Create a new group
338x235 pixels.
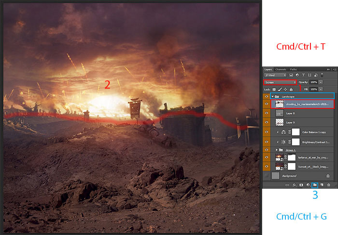coord(315,185)
